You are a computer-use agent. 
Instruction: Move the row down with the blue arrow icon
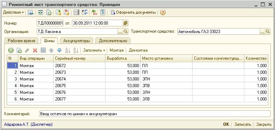60,51
